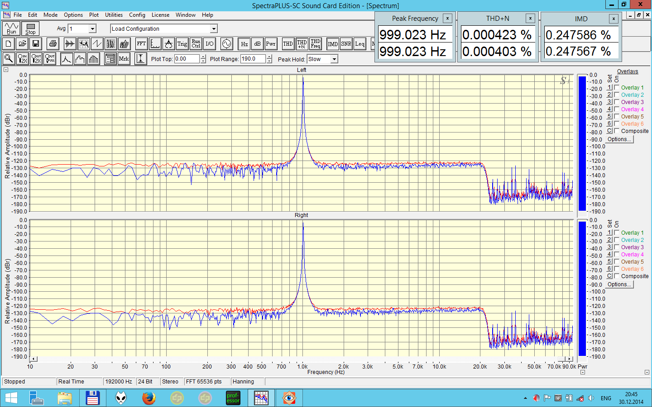
Task: Enable Overlay 3 checkbox in Right plot
Action: click(617, 247)
